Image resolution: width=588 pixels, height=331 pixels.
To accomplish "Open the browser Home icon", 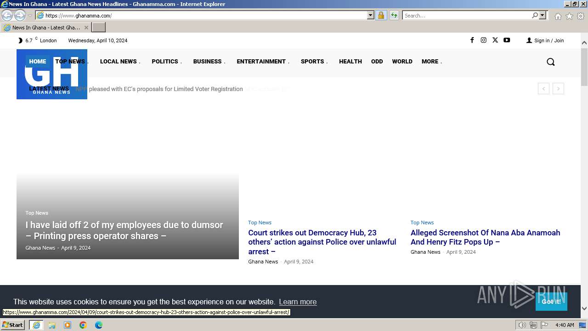I will tap(558, 16).
